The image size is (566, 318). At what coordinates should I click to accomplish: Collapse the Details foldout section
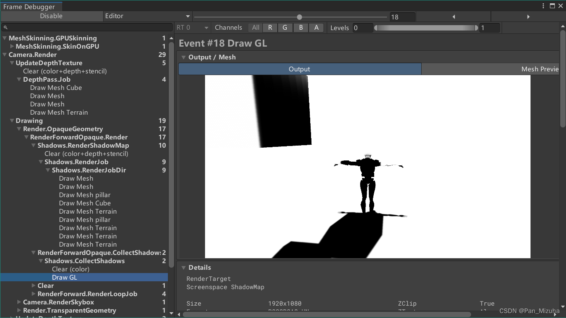tap(184, 267)
